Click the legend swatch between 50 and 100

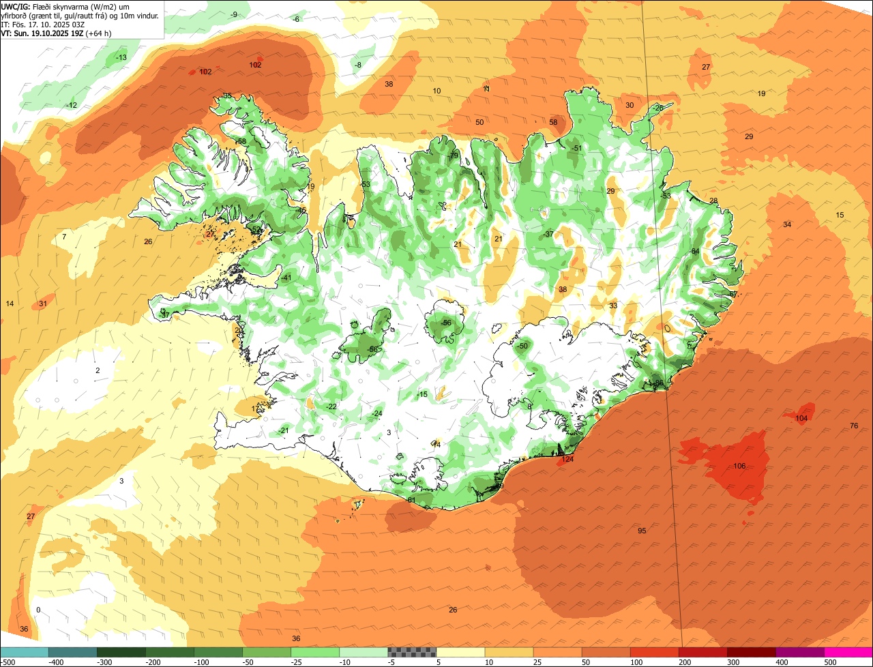pos(606,652)
